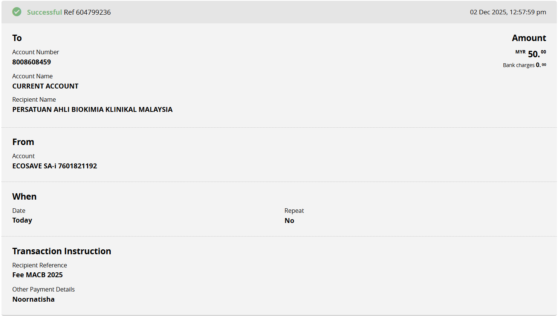Click recipient name PERSATUAN AHLI BIOKIMIA KLINIKAL MALAYSIA

[92, 110]
